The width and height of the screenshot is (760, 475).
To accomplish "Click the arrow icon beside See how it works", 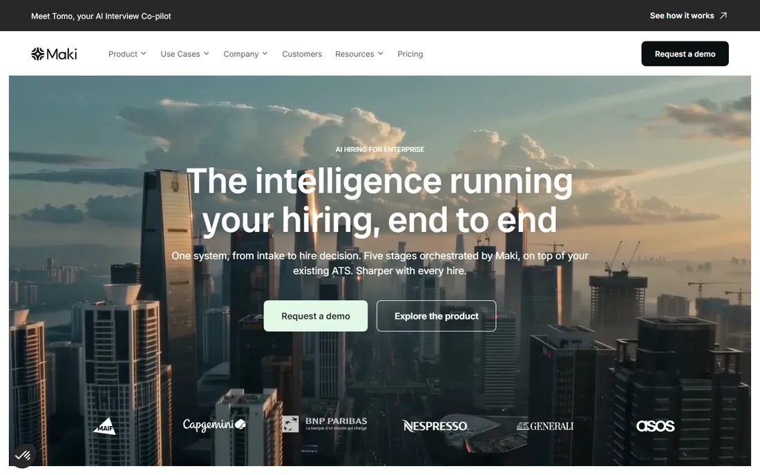I will coord(723,15).
